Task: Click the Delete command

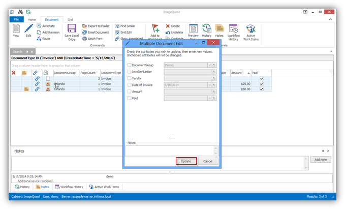Action: pos(173,26)
